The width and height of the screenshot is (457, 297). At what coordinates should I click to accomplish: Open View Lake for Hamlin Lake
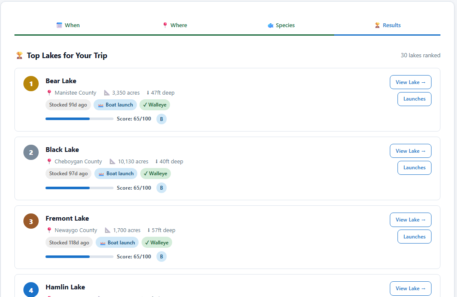(x=410, y=289)
